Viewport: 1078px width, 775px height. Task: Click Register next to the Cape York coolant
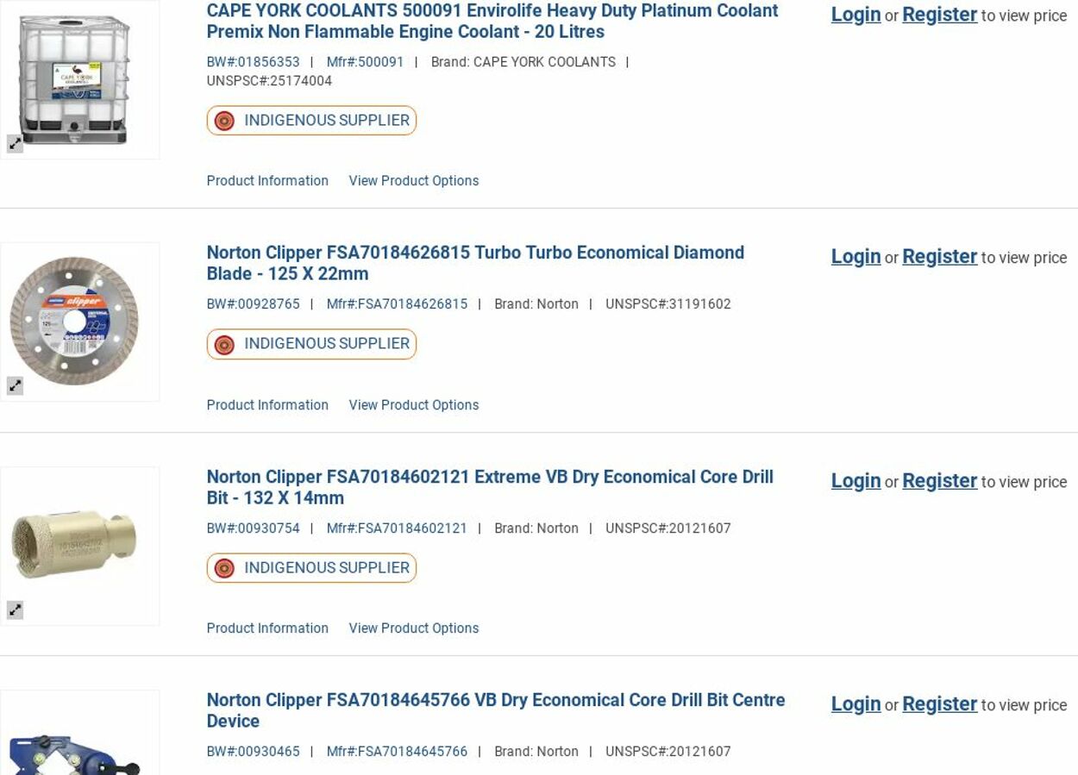[x=939, y=15]
